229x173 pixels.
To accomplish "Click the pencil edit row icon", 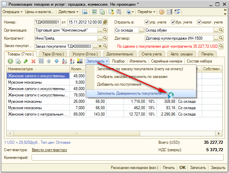I will (26, 61).
